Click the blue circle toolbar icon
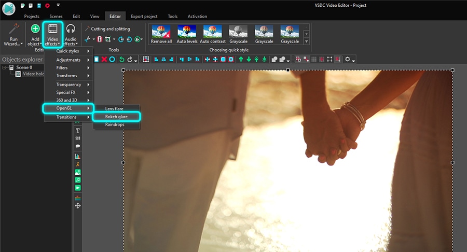Image resolution: width=467 pixels, height=252 pixels. (112, 59)
